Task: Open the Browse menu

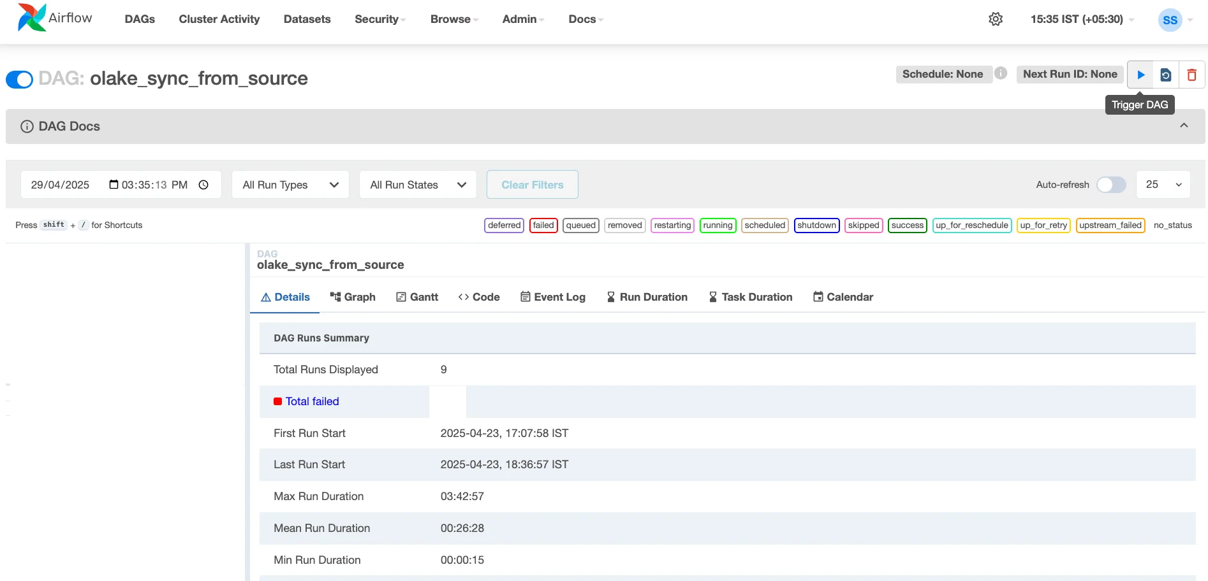Action: (453, 19)
